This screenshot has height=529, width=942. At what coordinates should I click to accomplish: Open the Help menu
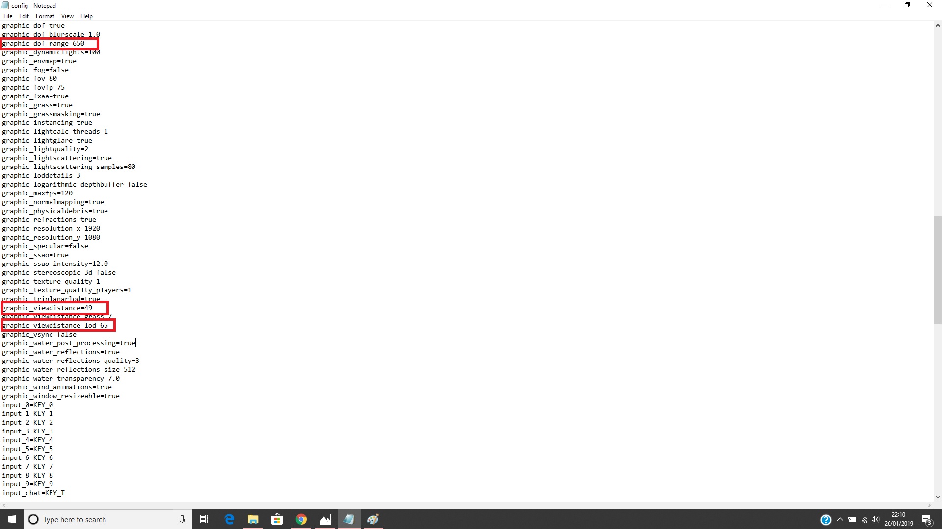(86, 16)
